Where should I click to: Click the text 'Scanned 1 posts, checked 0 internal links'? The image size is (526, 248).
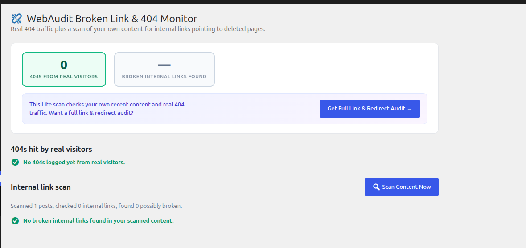[x=64, y=206]
